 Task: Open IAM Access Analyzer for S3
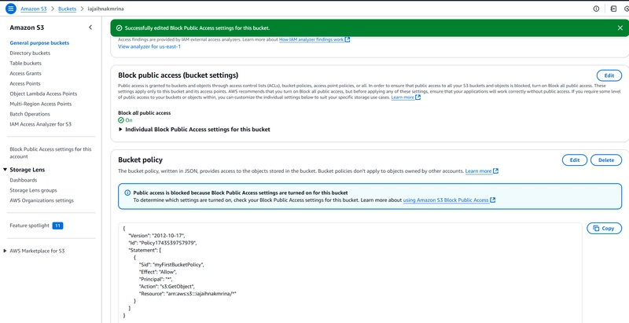[41, 124]
